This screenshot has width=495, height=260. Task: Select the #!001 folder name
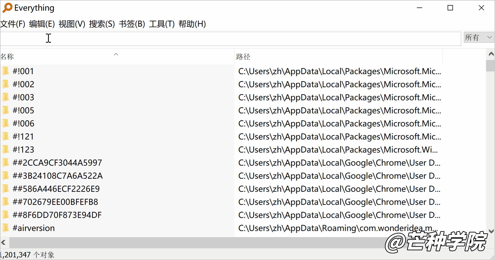tap(23, 71)
